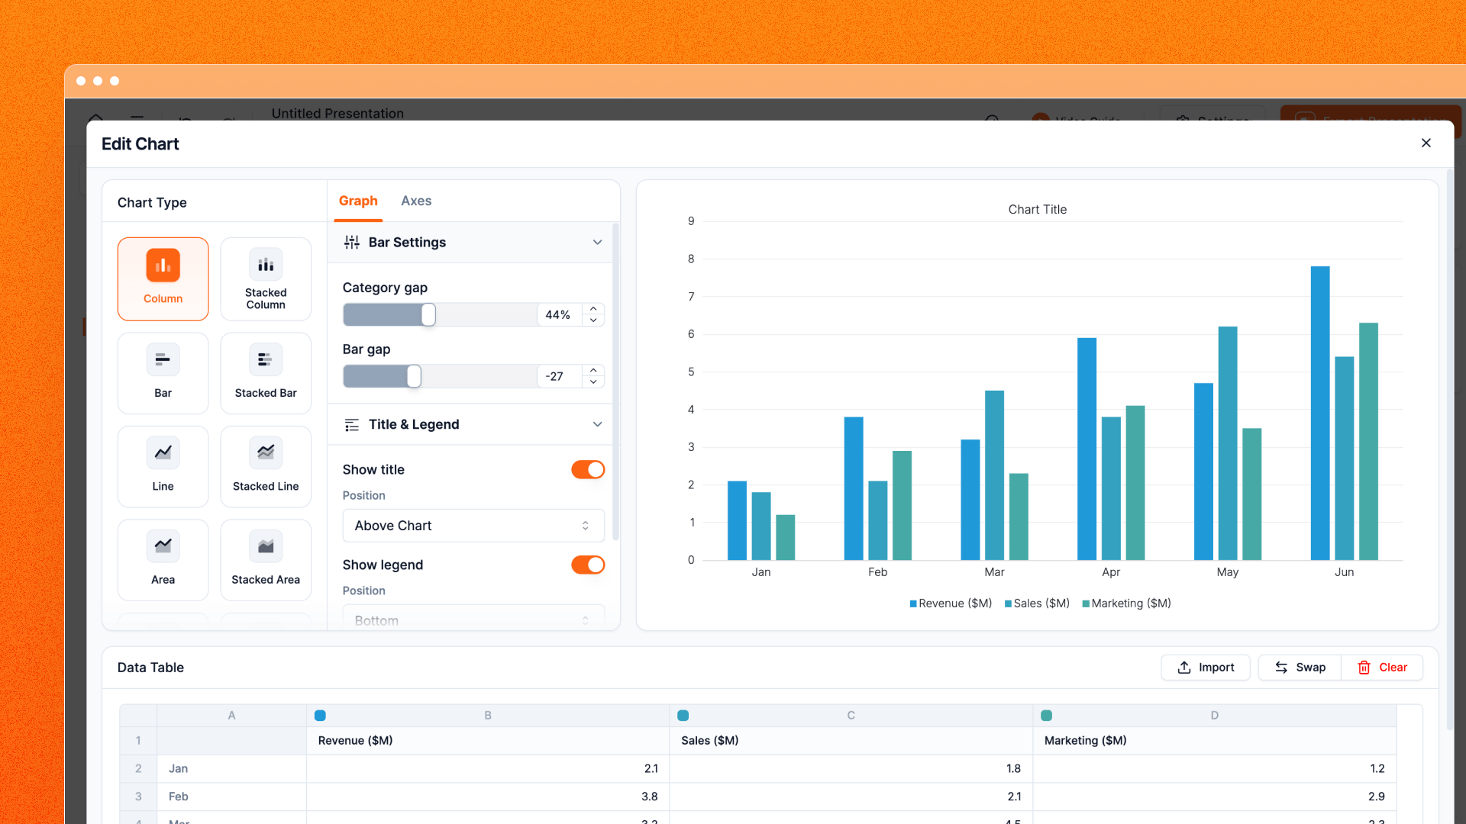
Task: Increase Category gap with up stepper
Action: pyautogui.click(x=593, y=309)
